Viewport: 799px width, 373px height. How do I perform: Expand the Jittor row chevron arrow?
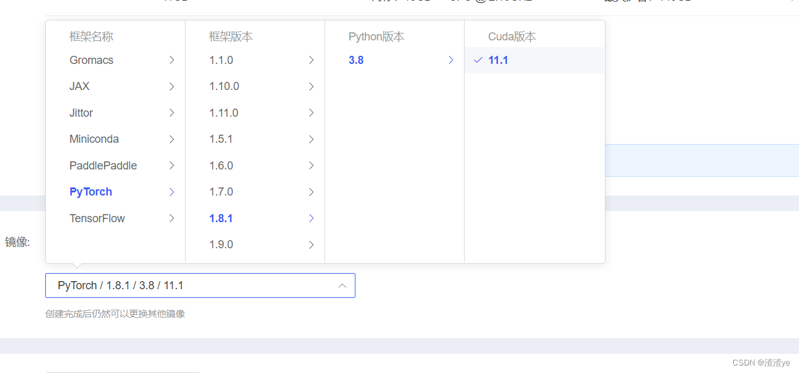coord(172,113)
